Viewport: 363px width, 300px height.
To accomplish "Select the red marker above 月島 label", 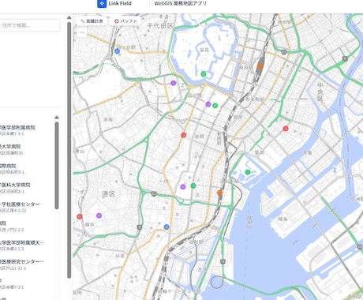I will tap(286, 129).
